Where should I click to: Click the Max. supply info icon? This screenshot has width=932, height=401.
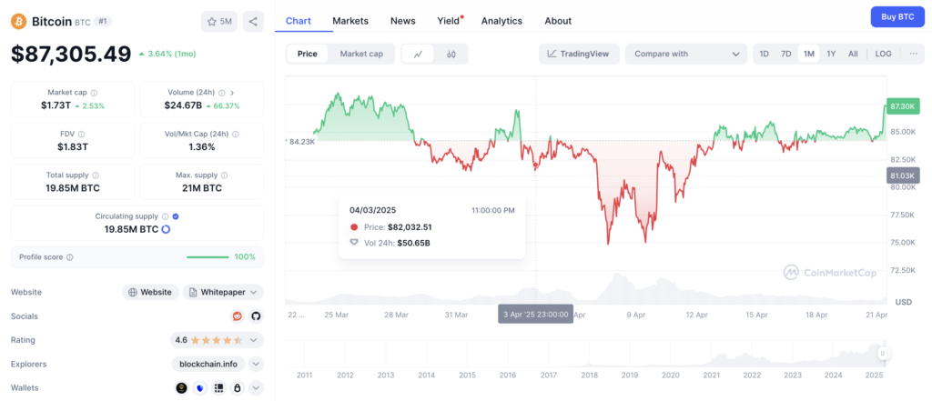(x=226, y=175)
